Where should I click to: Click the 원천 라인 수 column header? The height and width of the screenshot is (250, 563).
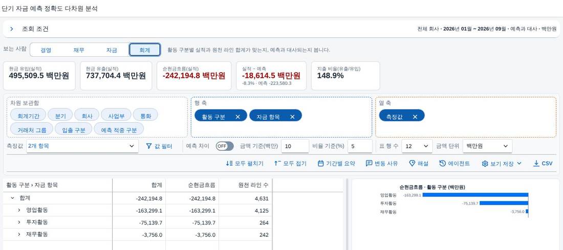246,185
